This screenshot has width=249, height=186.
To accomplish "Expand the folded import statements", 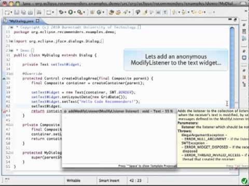I will [11, 41].
